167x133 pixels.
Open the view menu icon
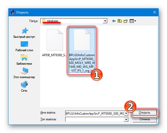(x=133, y=21)
